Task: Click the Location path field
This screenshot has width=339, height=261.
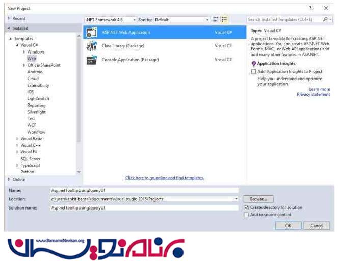Action: [142, 199]
